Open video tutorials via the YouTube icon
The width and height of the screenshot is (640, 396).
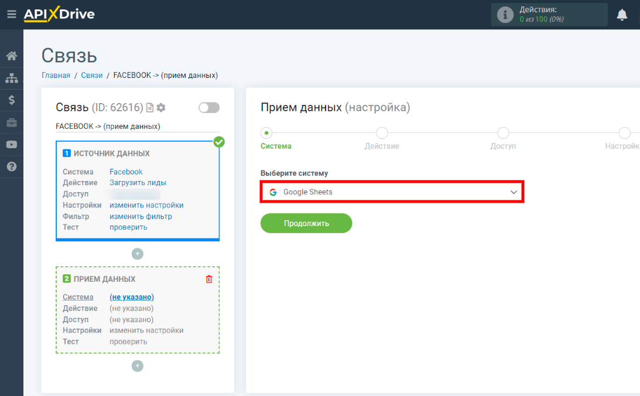click(11, 145)
